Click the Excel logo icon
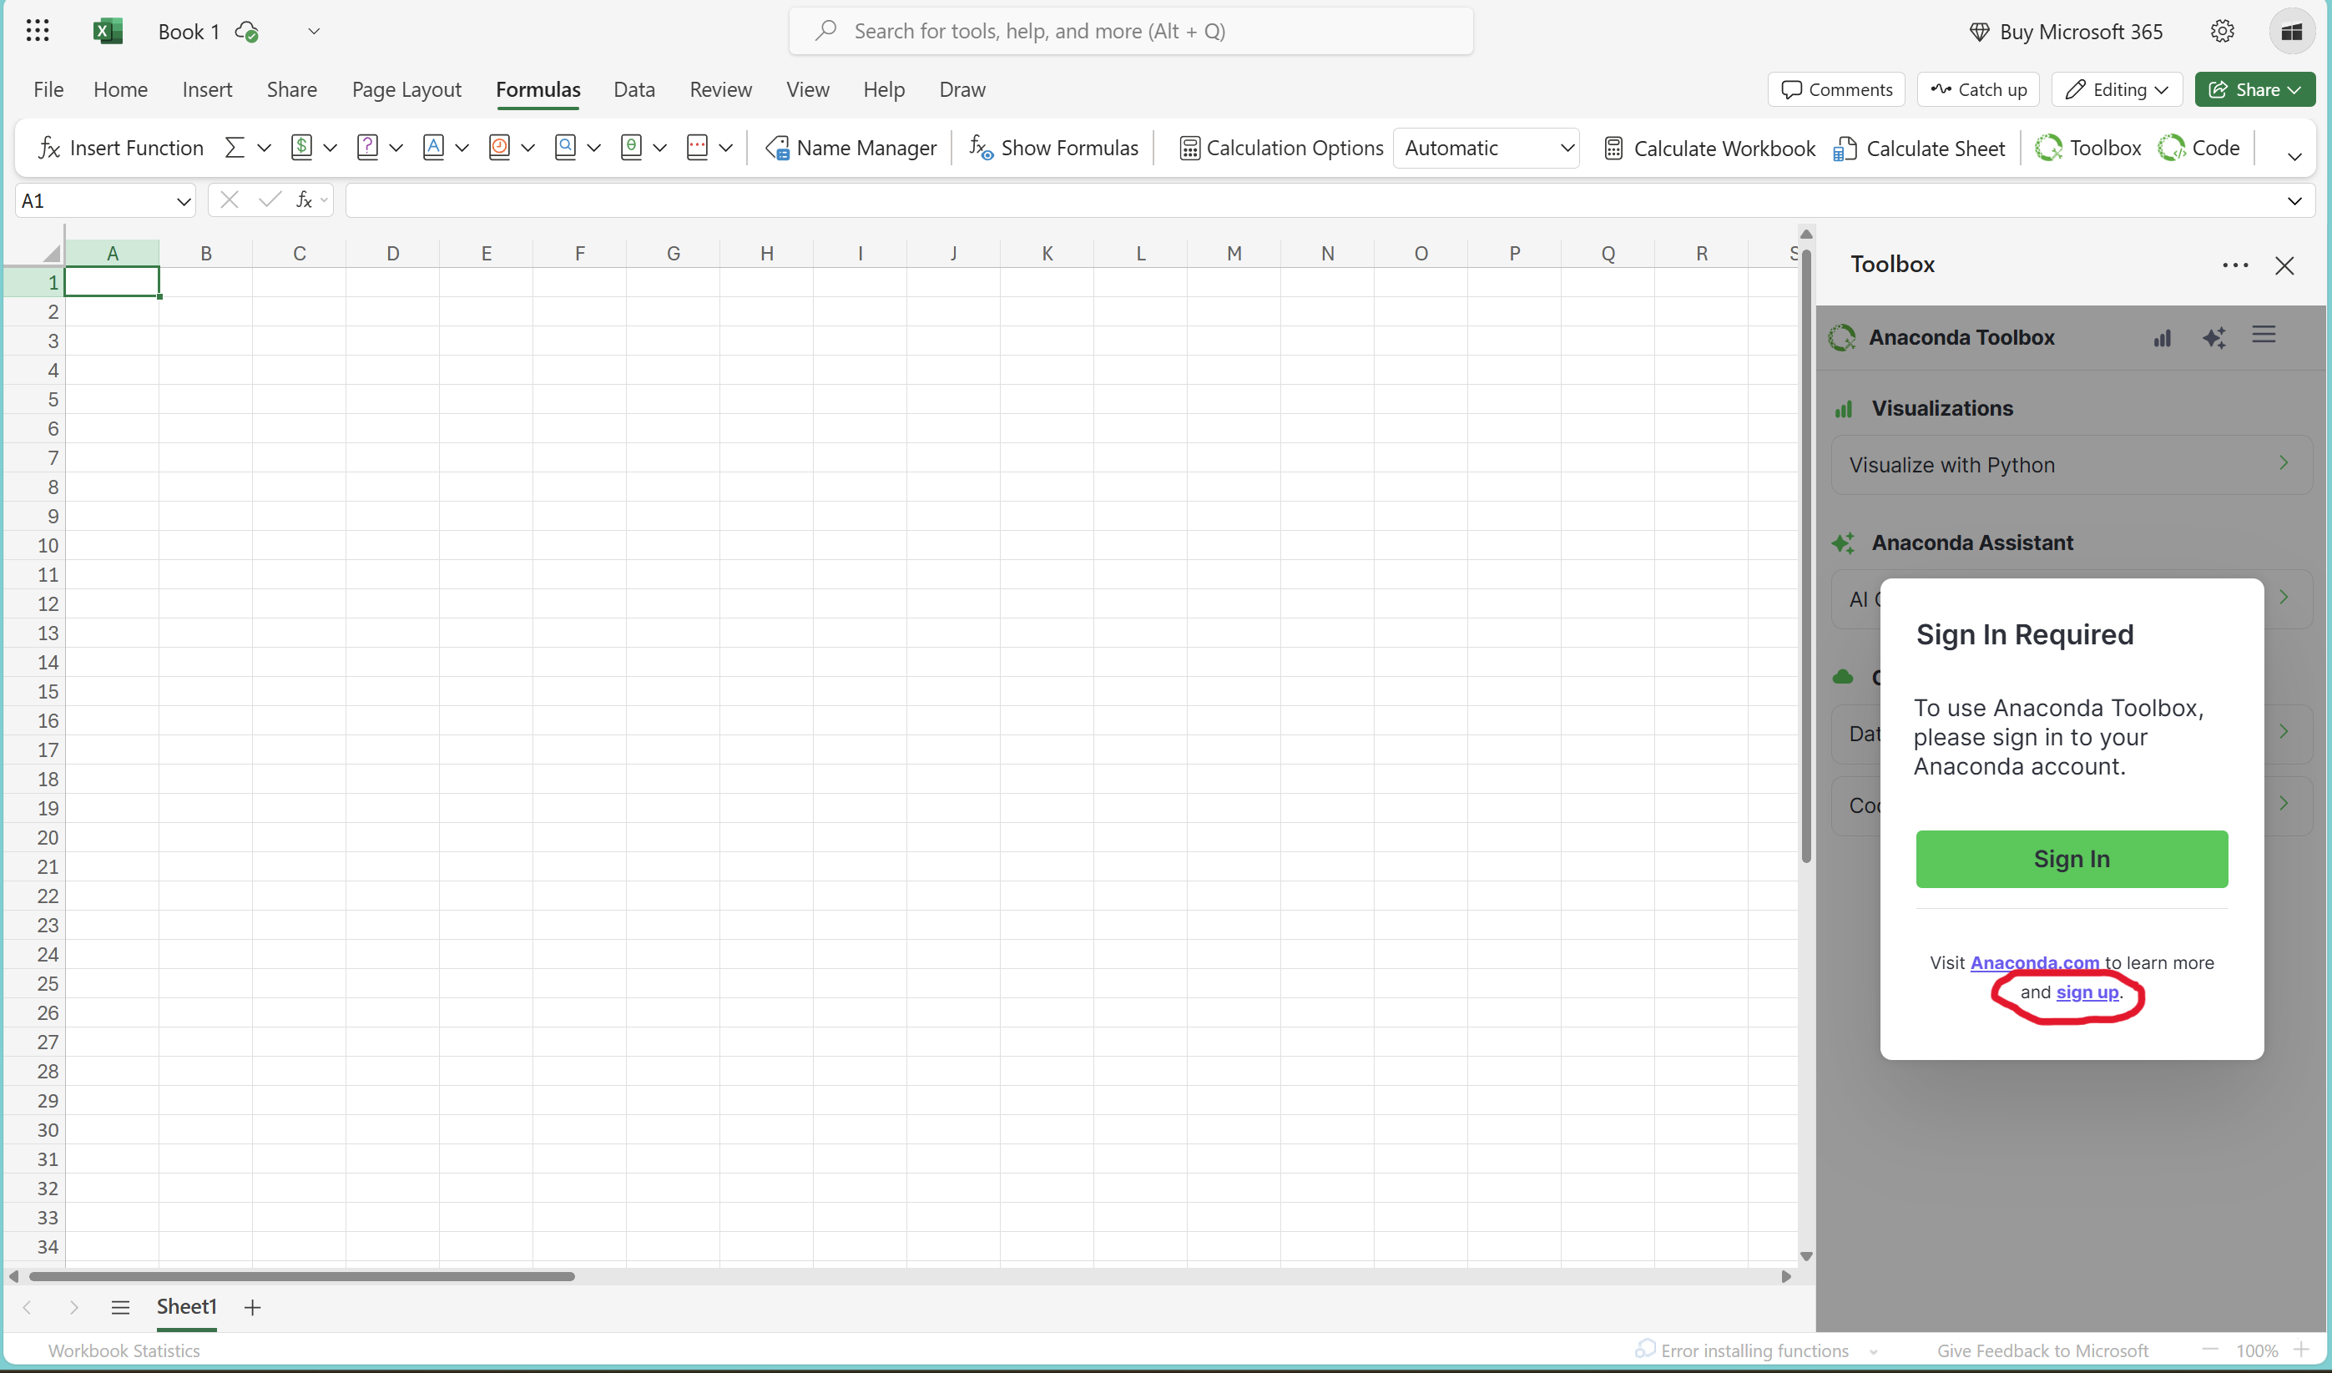The height and width of the screenshot is (1373, 2332). click(x=108, y=32)
